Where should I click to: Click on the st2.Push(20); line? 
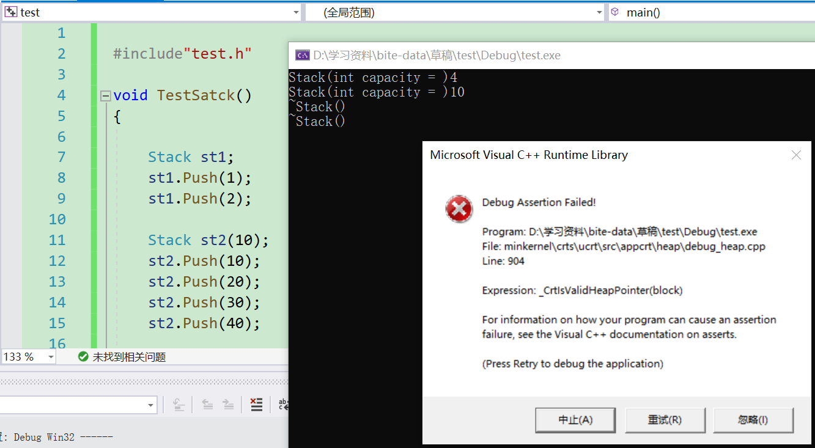coord(204,282)
